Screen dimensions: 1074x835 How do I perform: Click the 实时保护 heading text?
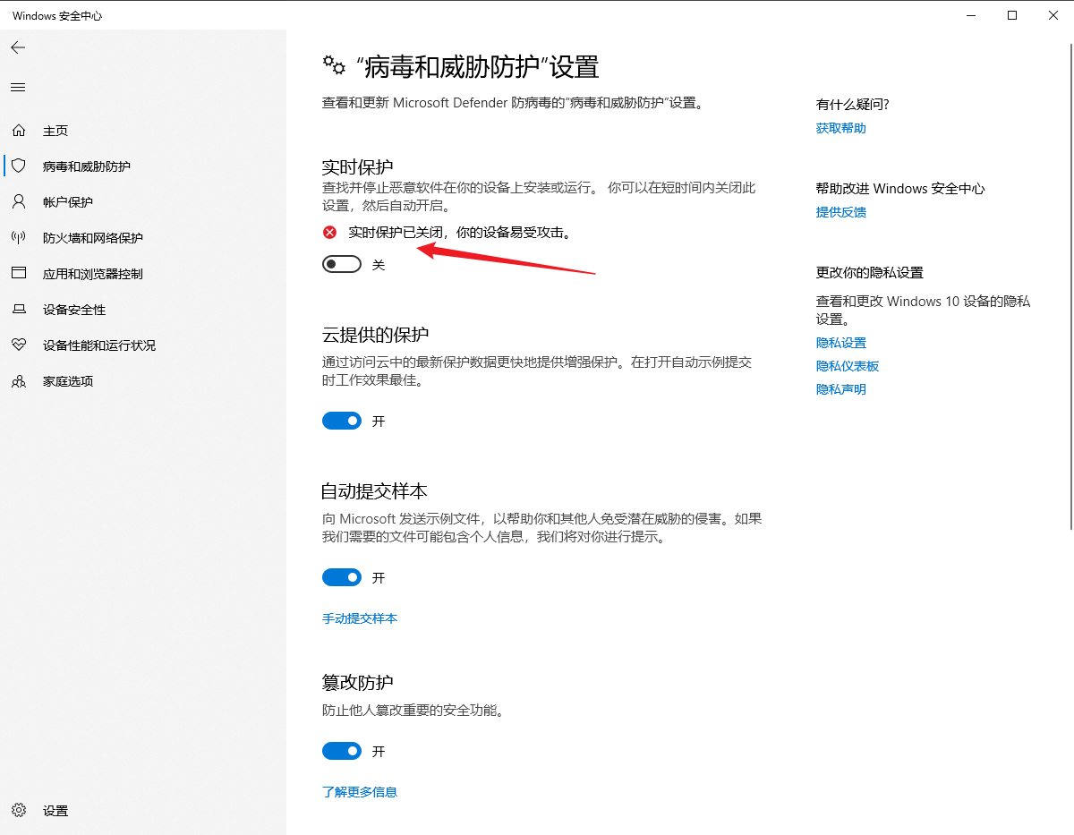357,167
